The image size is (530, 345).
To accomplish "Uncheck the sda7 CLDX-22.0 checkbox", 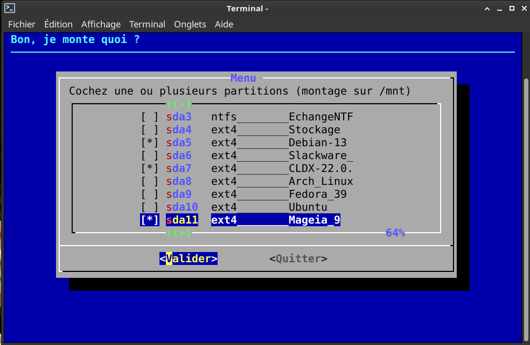I will click(x=150, y=168).
